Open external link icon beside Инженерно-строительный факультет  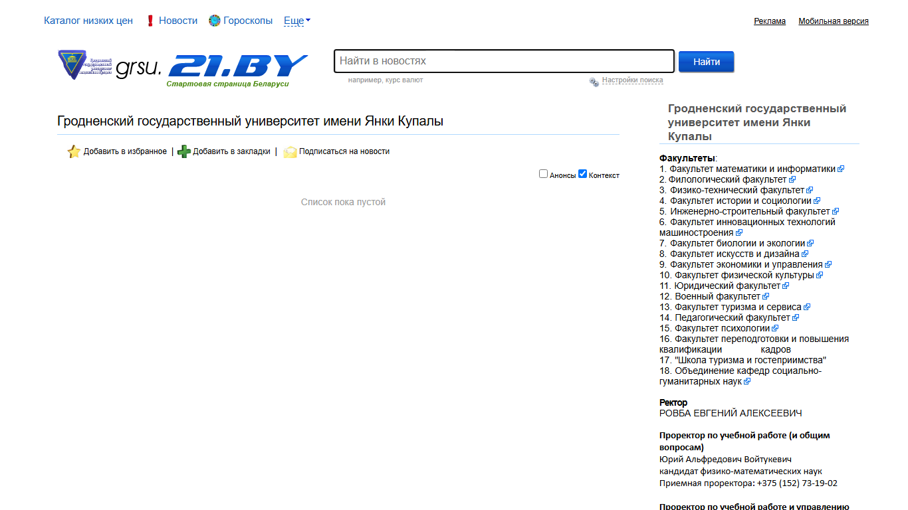point(836,212)
